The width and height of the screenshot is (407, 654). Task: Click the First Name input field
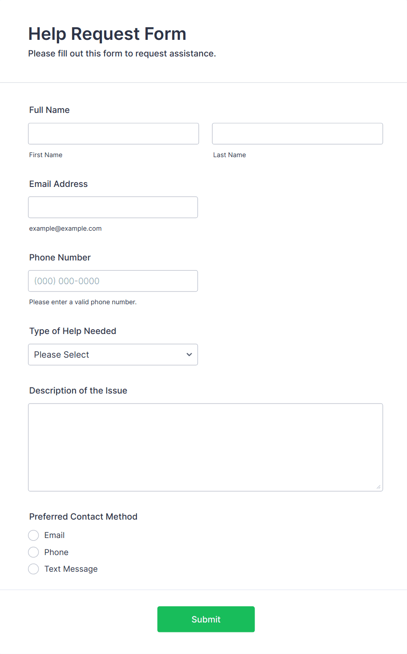click(113, 134)
